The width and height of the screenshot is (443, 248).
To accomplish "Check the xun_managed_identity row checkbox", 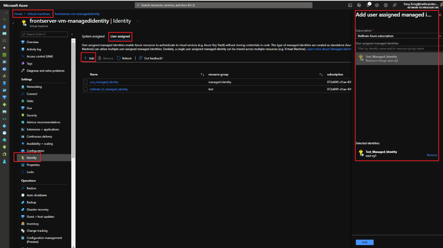I will pos(85,82).
